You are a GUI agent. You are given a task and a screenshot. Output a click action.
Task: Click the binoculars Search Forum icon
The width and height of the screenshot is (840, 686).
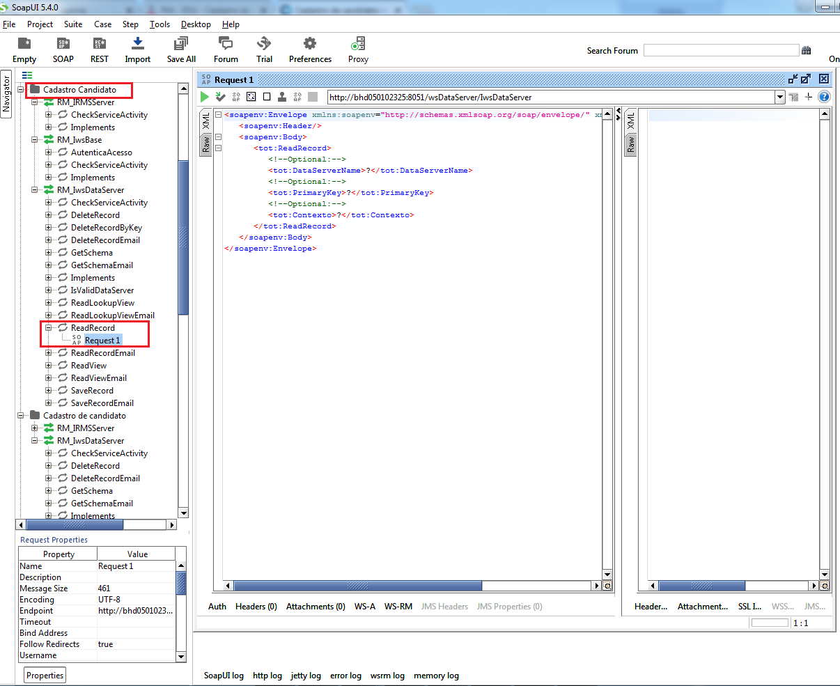pos(807,50)
